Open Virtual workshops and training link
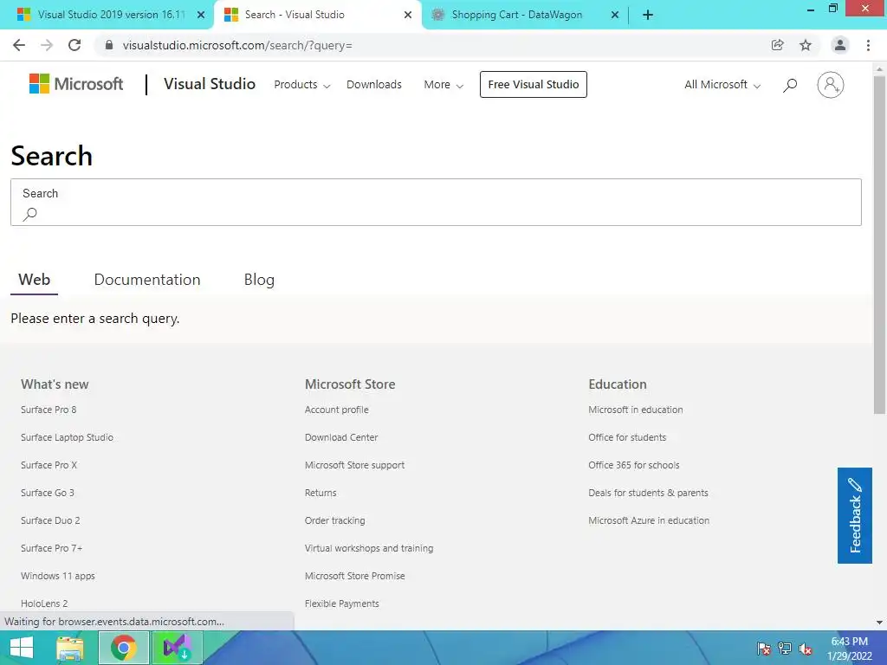This screenshot has width=887, height=665. point(369,548)
